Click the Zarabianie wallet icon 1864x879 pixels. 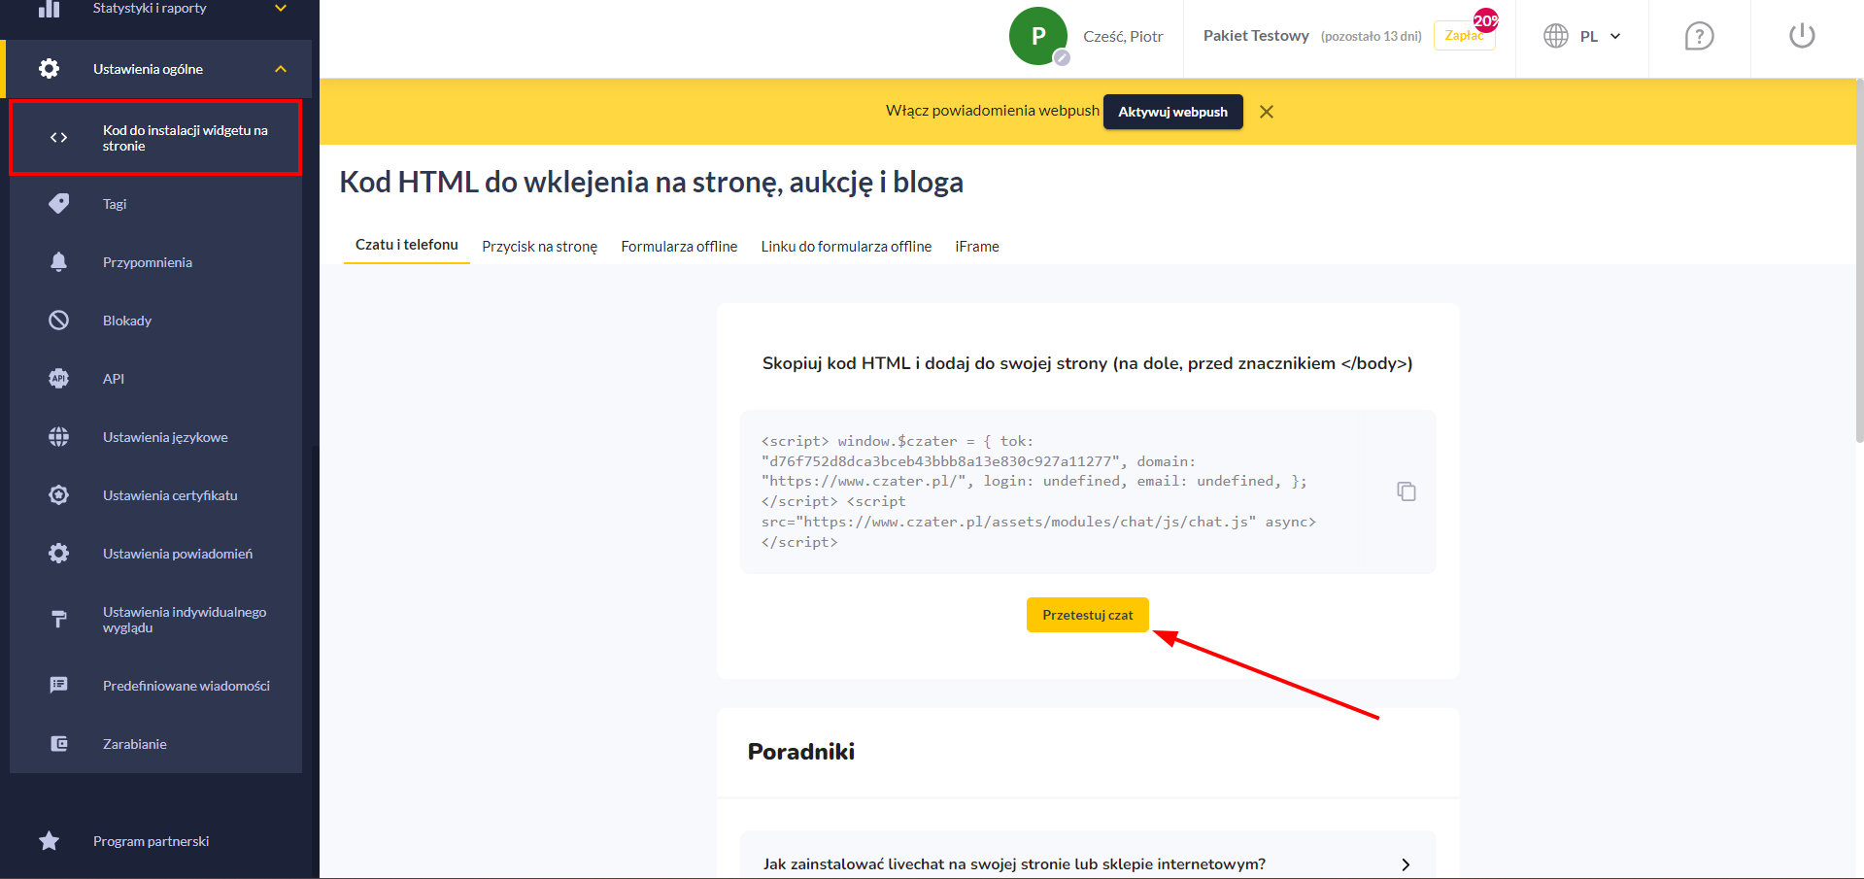(59, 744)
